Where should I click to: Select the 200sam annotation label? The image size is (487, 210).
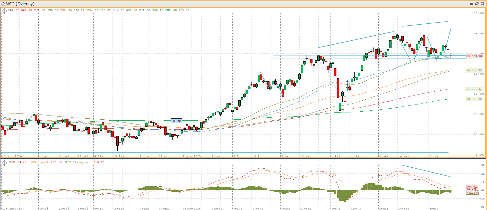click(176, 121)
